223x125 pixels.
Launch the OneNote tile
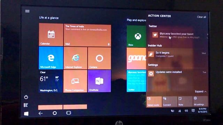pyautogui.click(x=99, y=81)
